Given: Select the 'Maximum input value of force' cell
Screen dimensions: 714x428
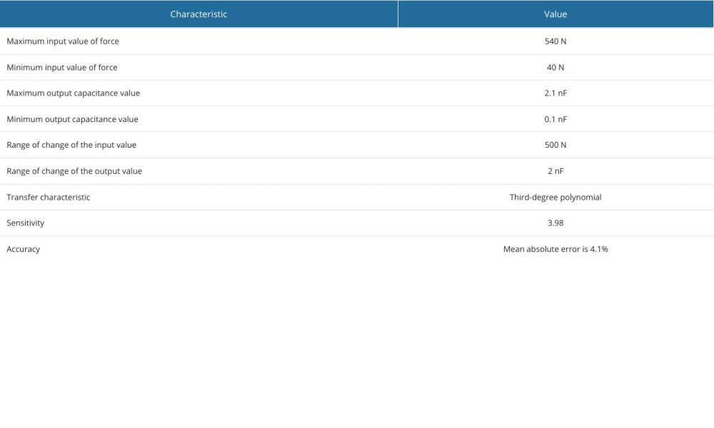Looking at the screenshot, I should 63,41.
